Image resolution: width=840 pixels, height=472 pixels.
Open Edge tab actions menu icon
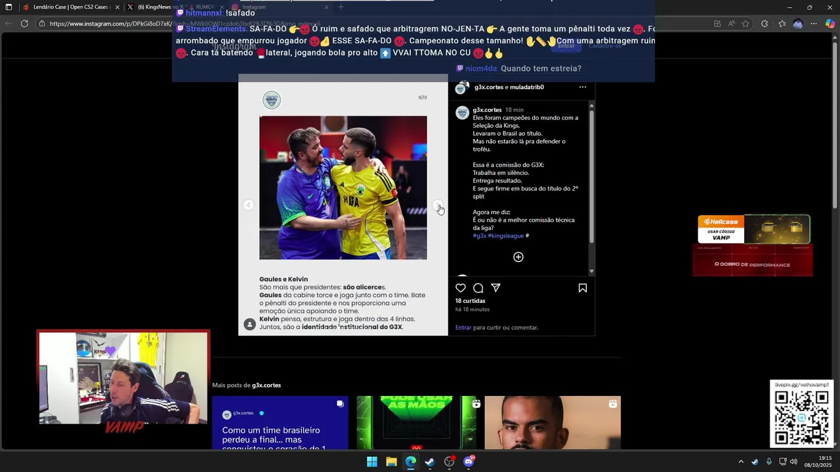pos(9,7)
